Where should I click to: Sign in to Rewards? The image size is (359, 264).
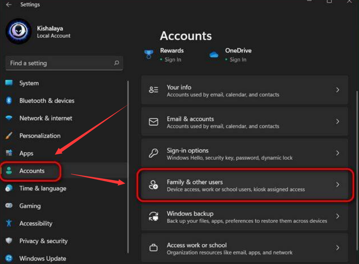172,60
